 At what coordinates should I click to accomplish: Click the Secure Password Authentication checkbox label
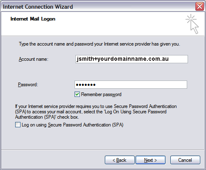click(x=72, y=125)
